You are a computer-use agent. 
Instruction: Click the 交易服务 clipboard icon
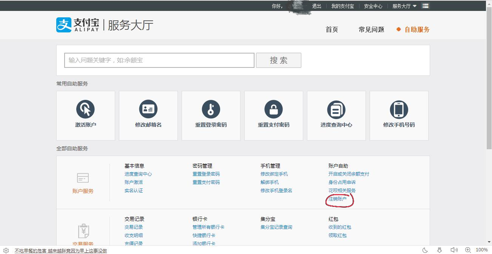click(83, 231)
